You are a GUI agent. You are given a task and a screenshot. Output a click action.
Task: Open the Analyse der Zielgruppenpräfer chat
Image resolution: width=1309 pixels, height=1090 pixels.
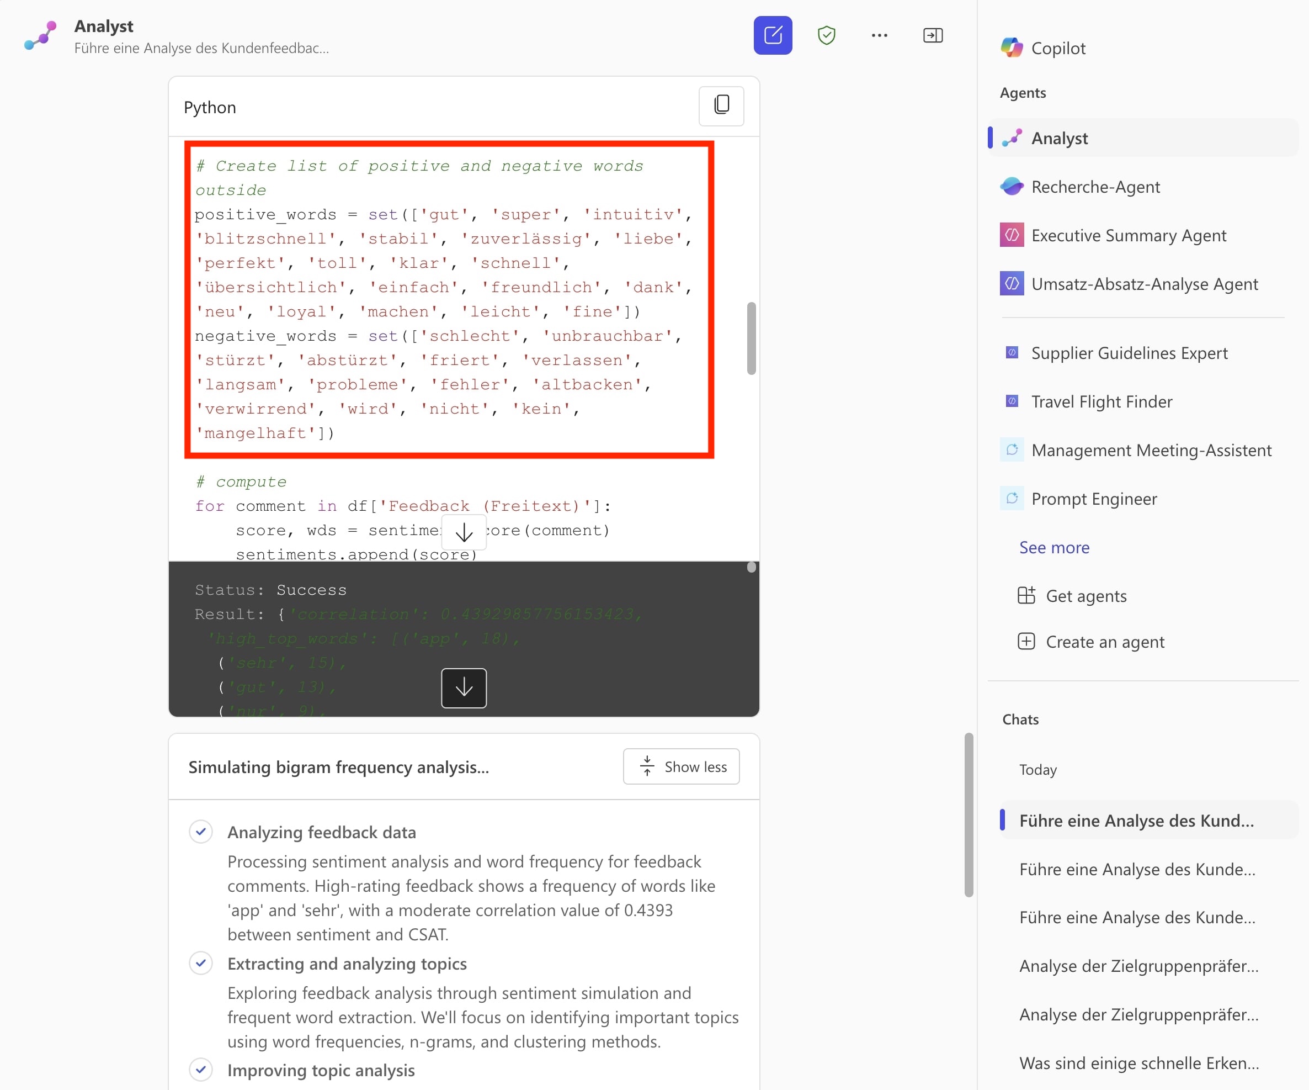tap(1138, 966)
